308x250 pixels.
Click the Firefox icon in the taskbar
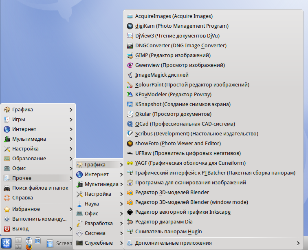(x=29, y=247)
